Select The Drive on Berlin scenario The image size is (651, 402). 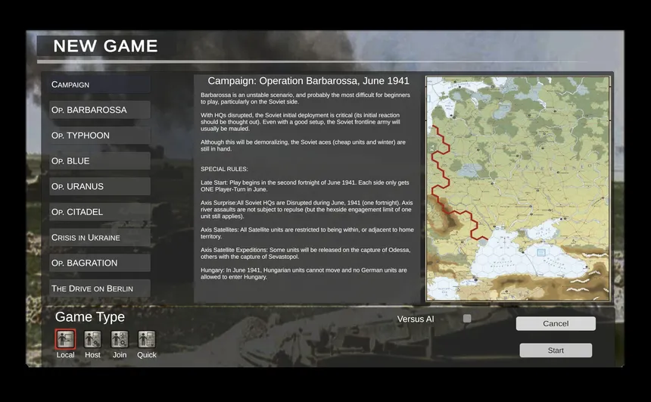point(100,288)
